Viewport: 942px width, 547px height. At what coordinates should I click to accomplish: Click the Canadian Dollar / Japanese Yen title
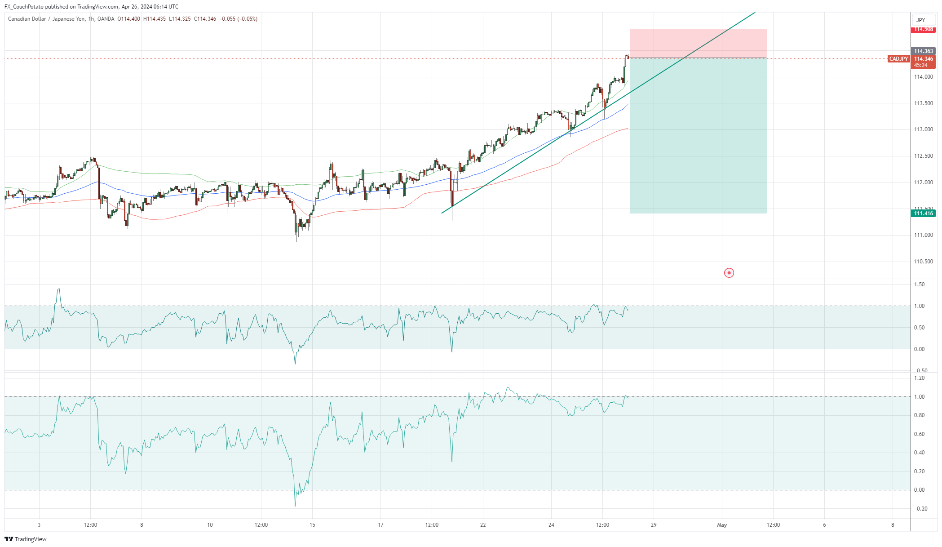coord(47,19)
